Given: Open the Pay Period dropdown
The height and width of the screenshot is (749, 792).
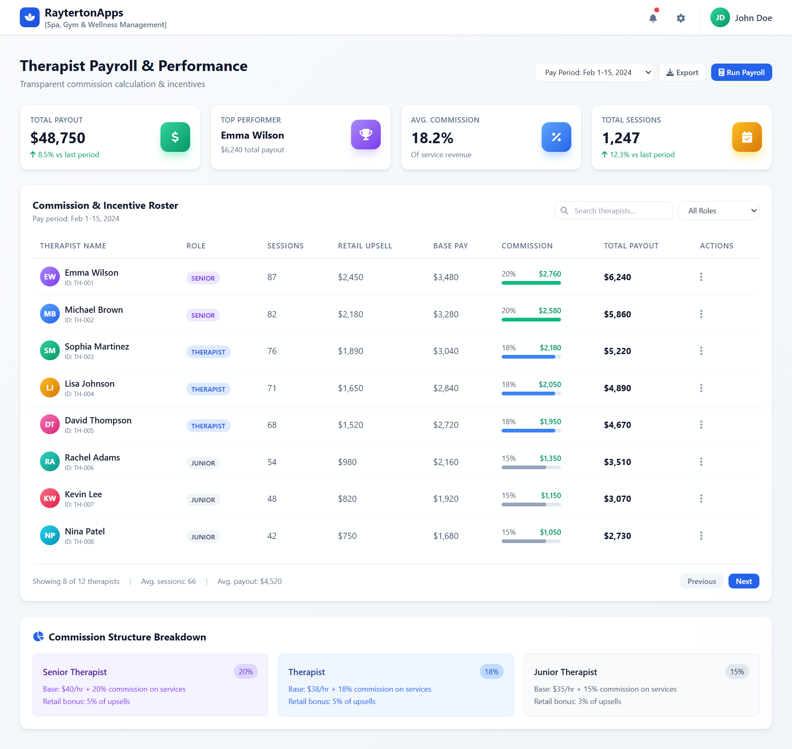Looking at the screenshot, I should [594, 72].
